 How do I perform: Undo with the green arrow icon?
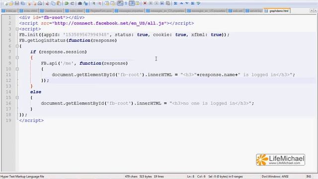click(x=66, y=3)
